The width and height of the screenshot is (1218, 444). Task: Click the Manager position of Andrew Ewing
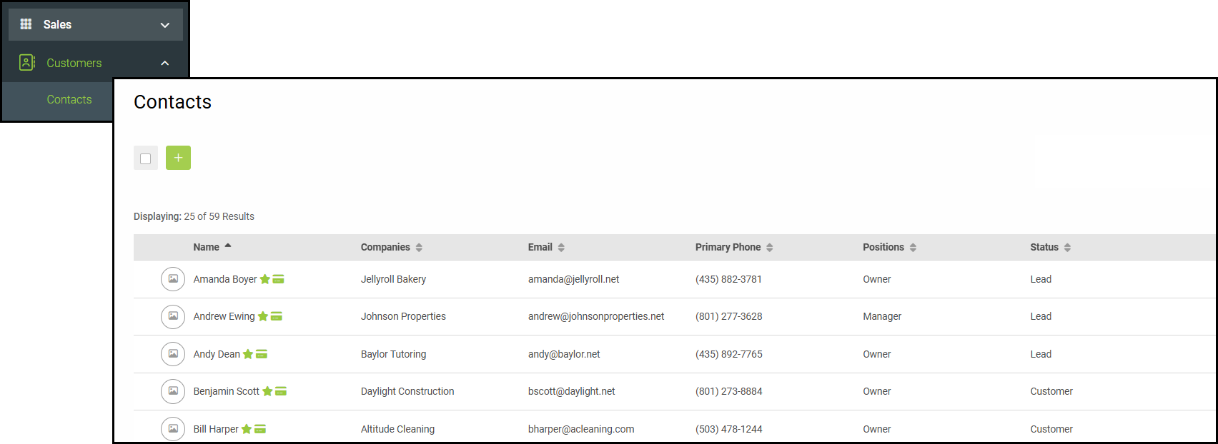(x=882, y=316)
